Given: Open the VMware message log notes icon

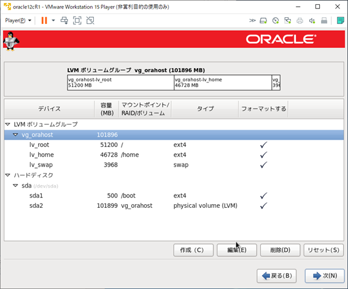Looking at the screenshot, I should 341,21.
